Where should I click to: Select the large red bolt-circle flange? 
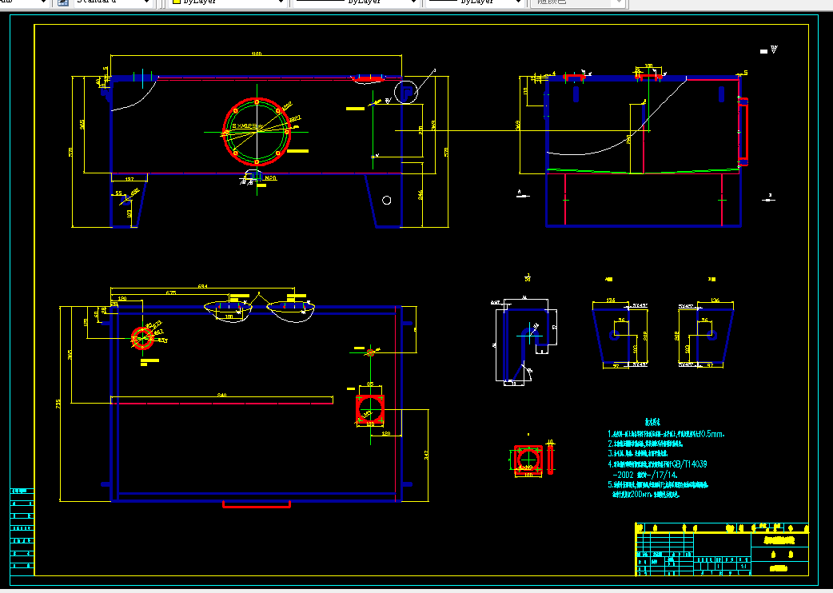pos(257,132)
